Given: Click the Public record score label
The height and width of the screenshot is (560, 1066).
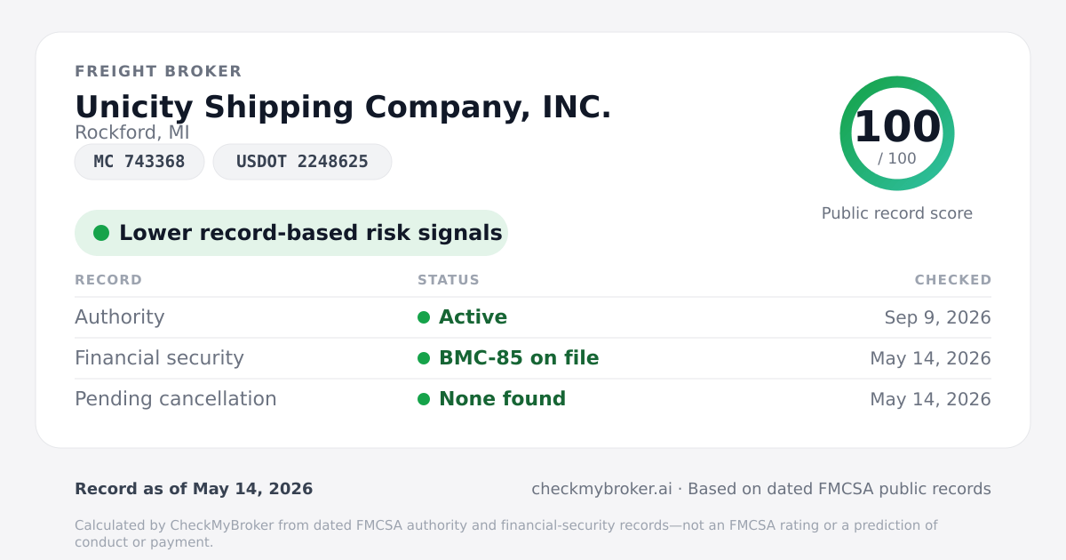Looking at the screenshot, I should [897, 213].
